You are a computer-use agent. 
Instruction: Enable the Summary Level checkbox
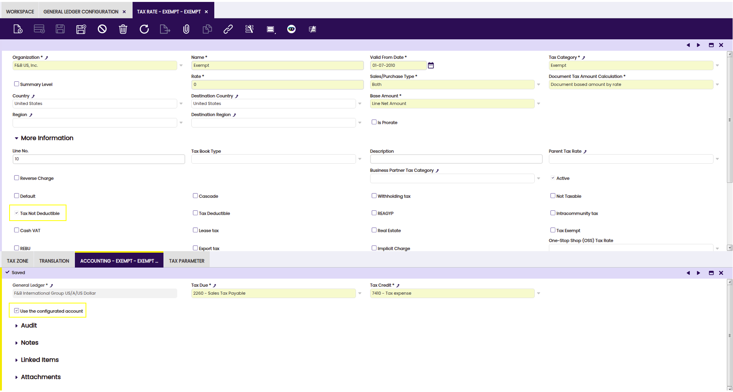pyautogui.click(x=16, y=84)
